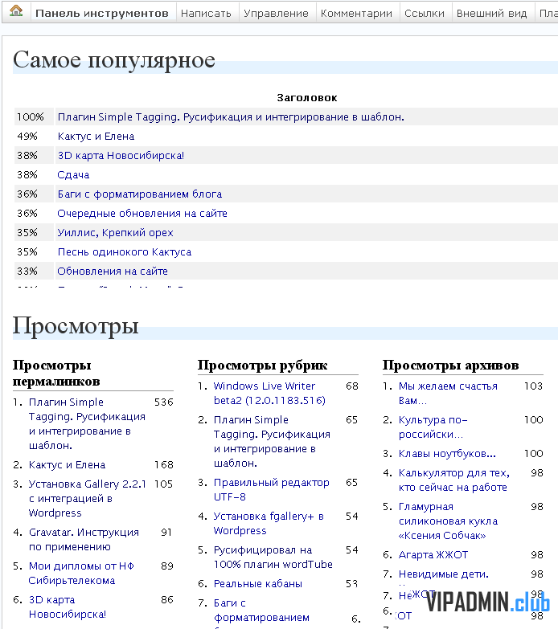This screenshot has width=558, height=629.
Task: Open Клавы ноутбуков... archive link
Action: coord(447,454)
